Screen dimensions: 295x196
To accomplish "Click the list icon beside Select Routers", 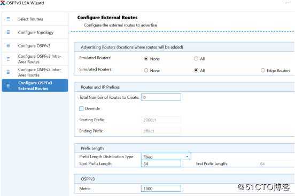I will [x=8, y=19].
